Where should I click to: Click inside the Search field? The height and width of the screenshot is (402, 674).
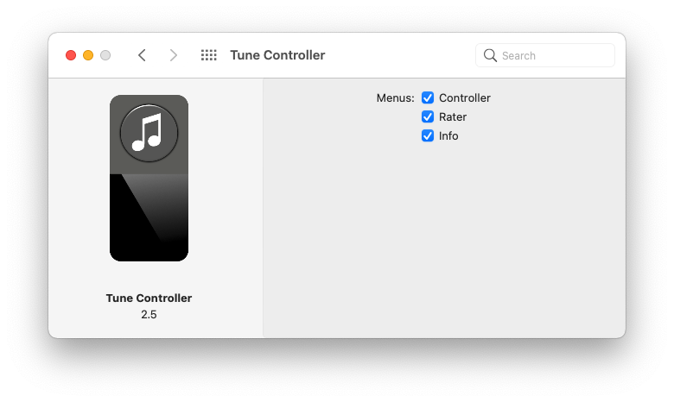coord(553,55)
